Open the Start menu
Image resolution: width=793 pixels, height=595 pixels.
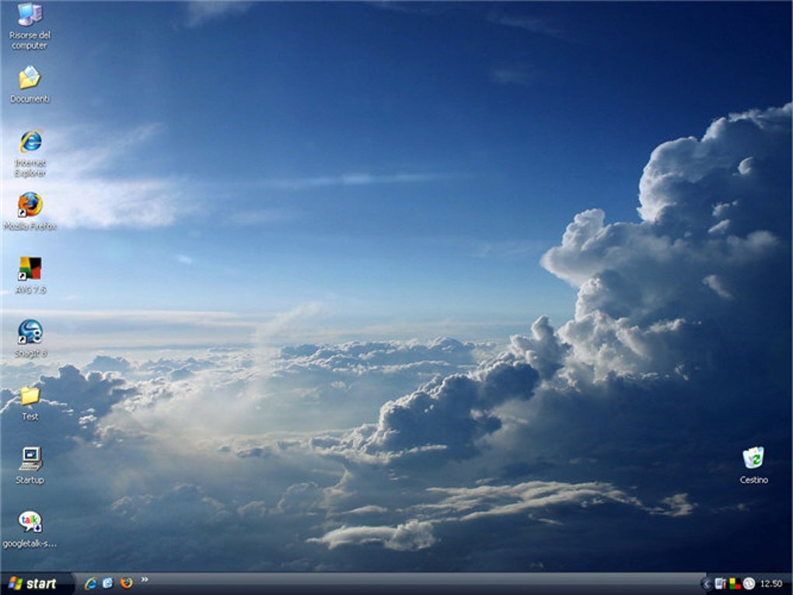37,584
